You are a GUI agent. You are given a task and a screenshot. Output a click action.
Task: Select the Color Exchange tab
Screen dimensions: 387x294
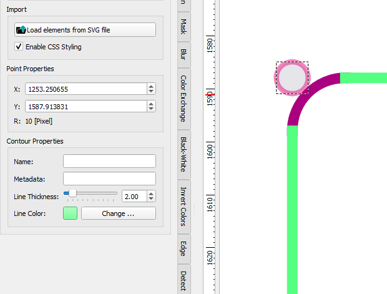183,98
